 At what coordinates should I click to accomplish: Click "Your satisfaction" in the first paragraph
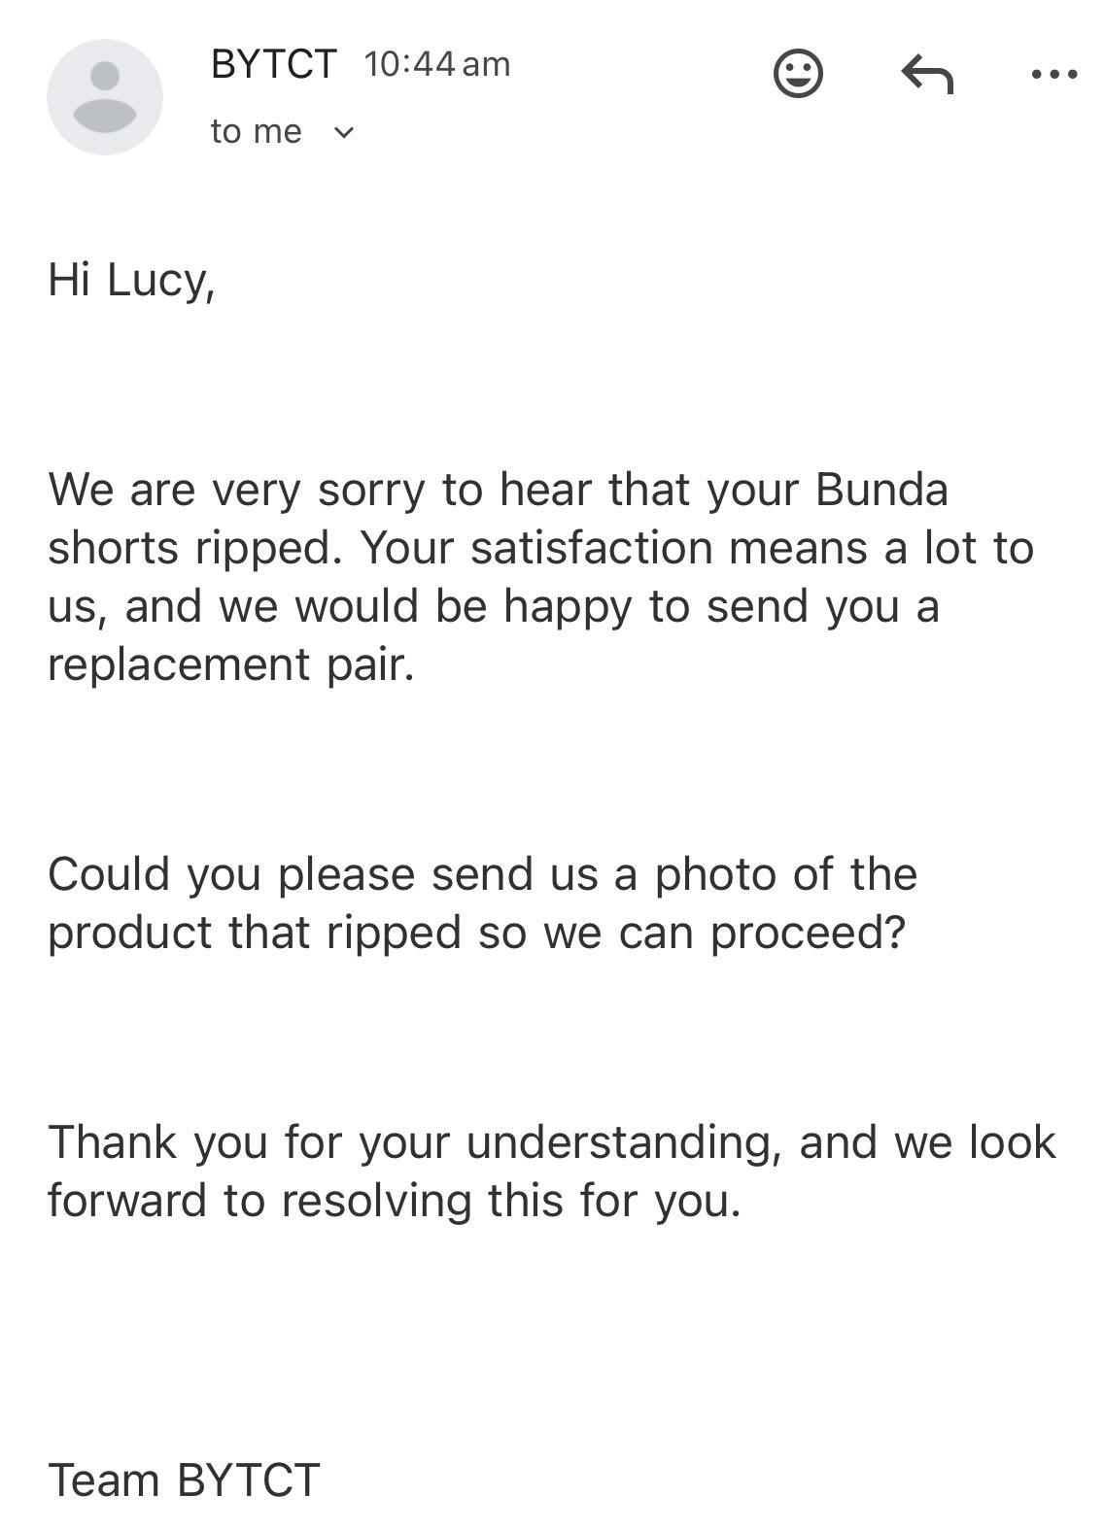[x=535, y=548]
